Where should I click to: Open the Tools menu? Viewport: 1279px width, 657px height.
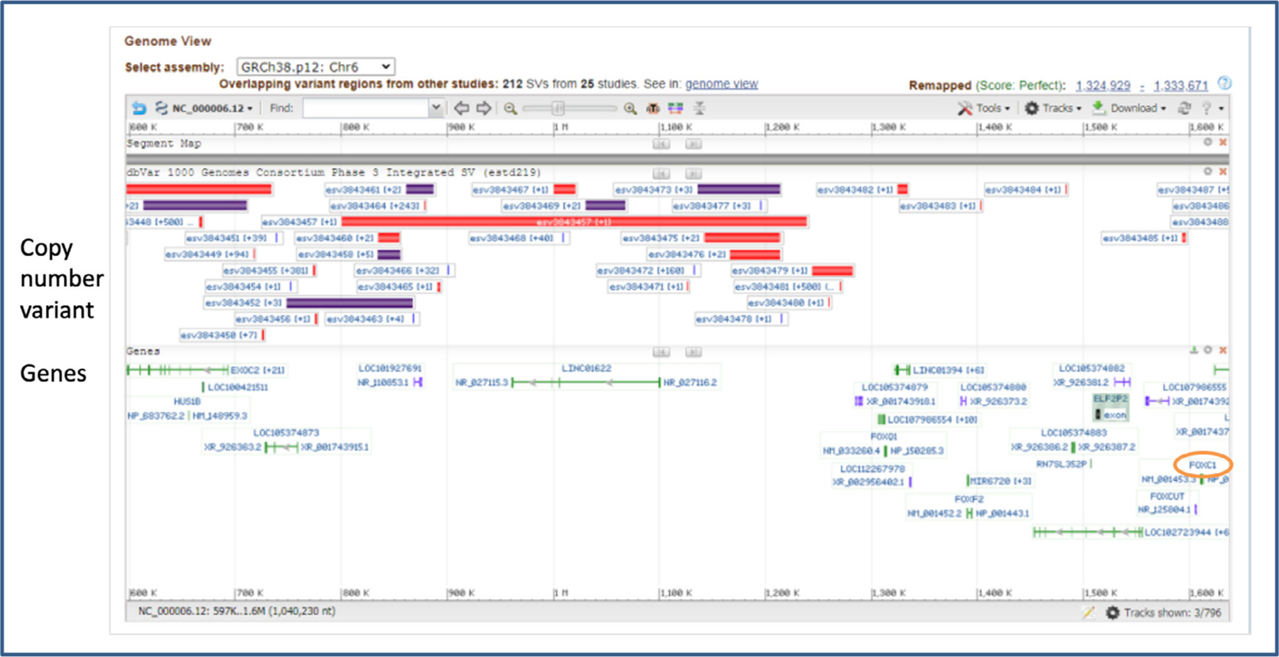click(x=984, y=108)
